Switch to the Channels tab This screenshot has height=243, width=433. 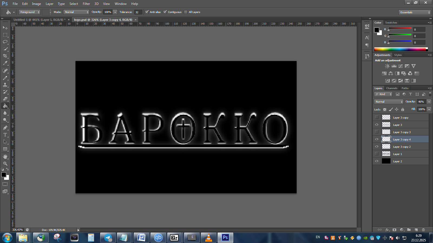click(x=392, y=88)
